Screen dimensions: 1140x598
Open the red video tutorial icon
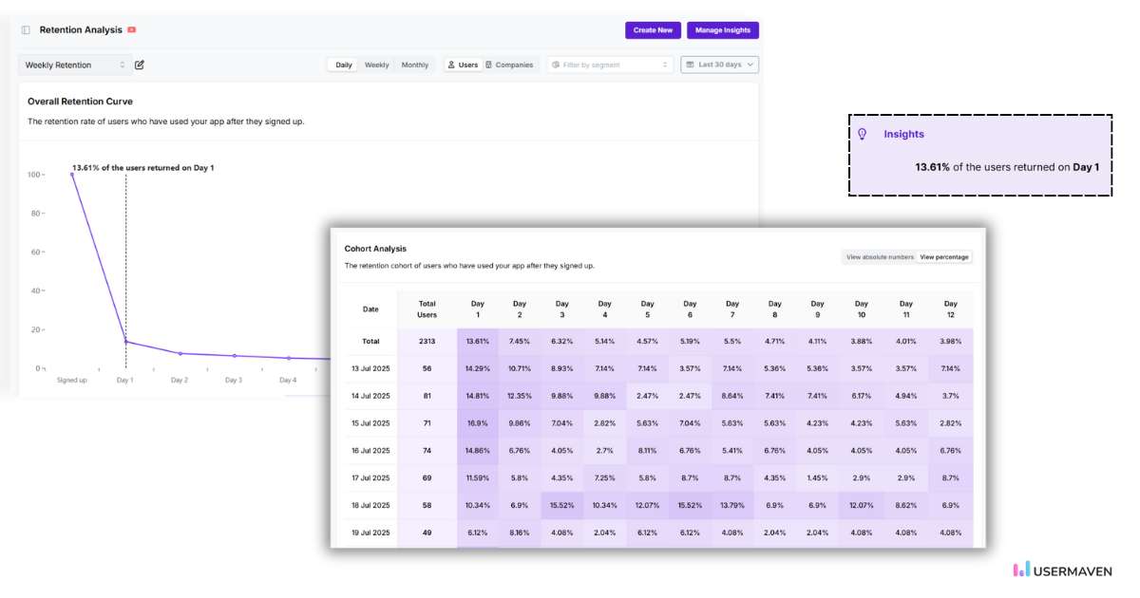point(132,30)
